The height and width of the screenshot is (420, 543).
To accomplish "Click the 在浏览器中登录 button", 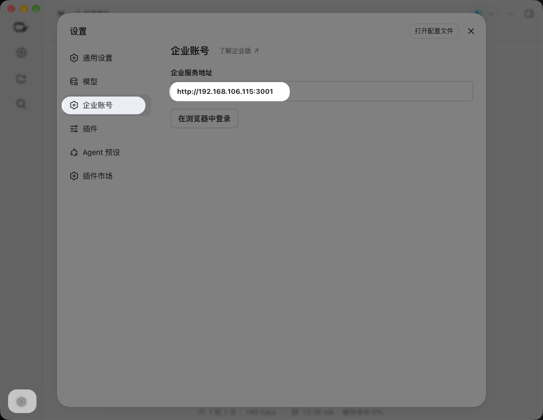I will [204, 119].
